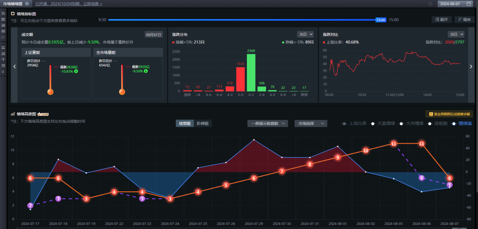The height and width of the screenshot is (229, 478).
Task: Click the purple marker 2 on 2024-07-17
Action: coord(30,206)
